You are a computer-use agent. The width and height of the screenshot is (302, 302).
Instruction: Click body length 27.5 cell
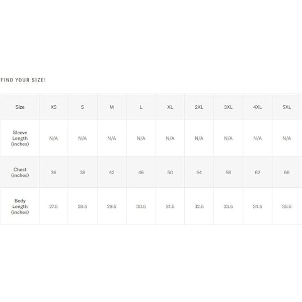[53, 206]
